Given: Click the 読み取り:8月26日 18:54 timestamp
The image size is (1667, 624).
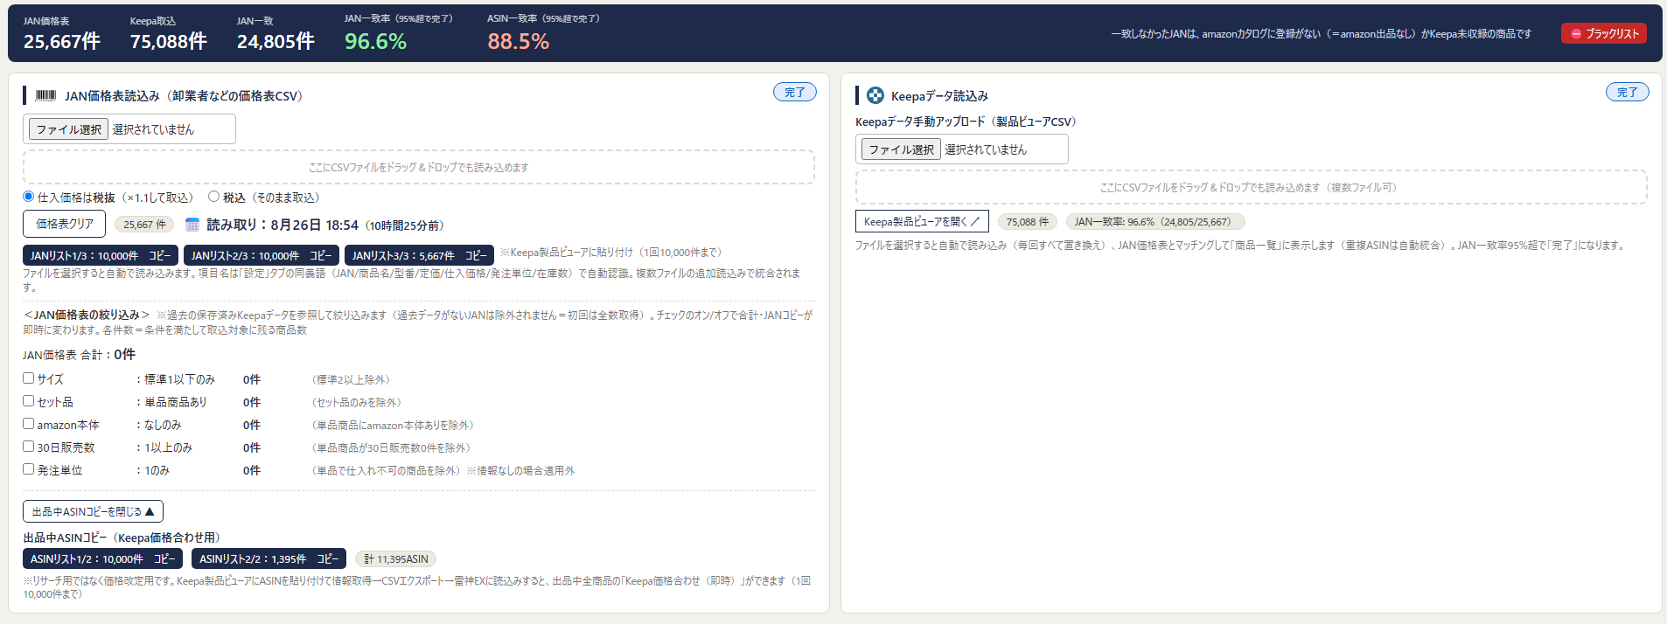Looking at the screenshot, I should [x=324, y=225].
